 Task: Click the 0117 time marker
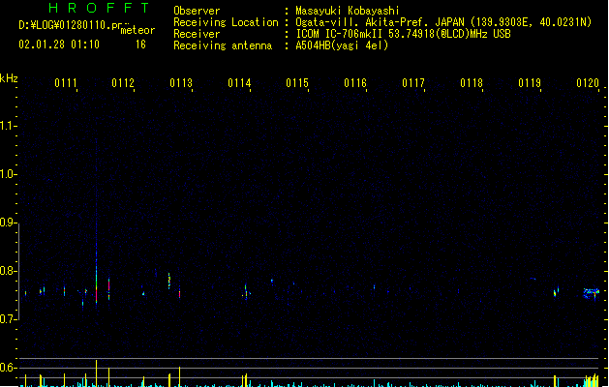(413, 83)
